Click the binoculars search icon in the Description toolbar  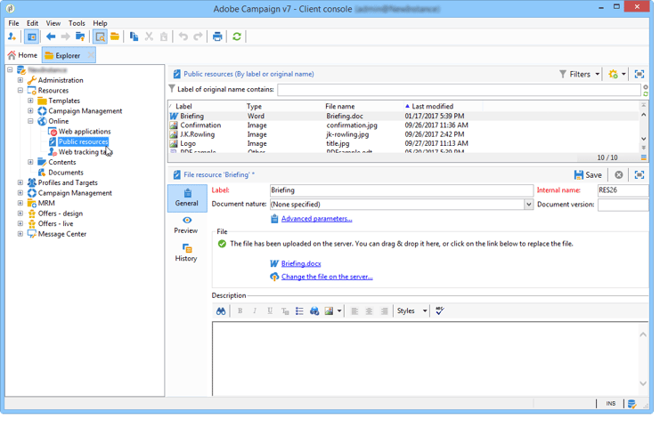click(221, 311)
